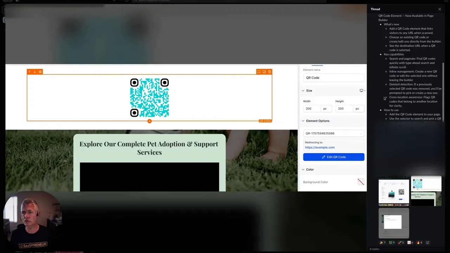Open the https://example.com link
This screenshot has height=253, width=450.
coord(320,148)
